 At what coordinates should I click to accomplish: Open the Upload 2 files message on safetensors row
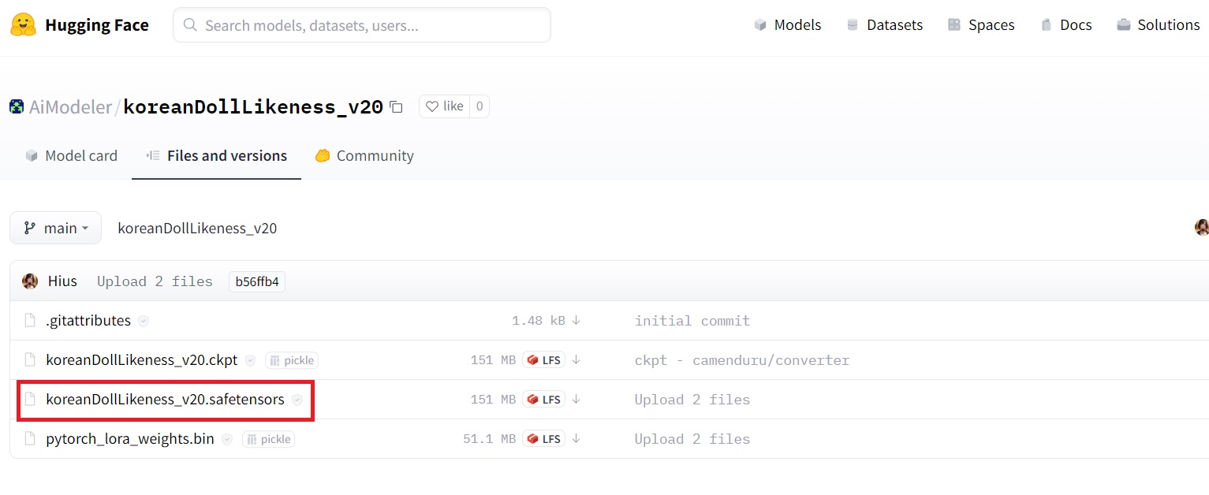click(692, 400)
